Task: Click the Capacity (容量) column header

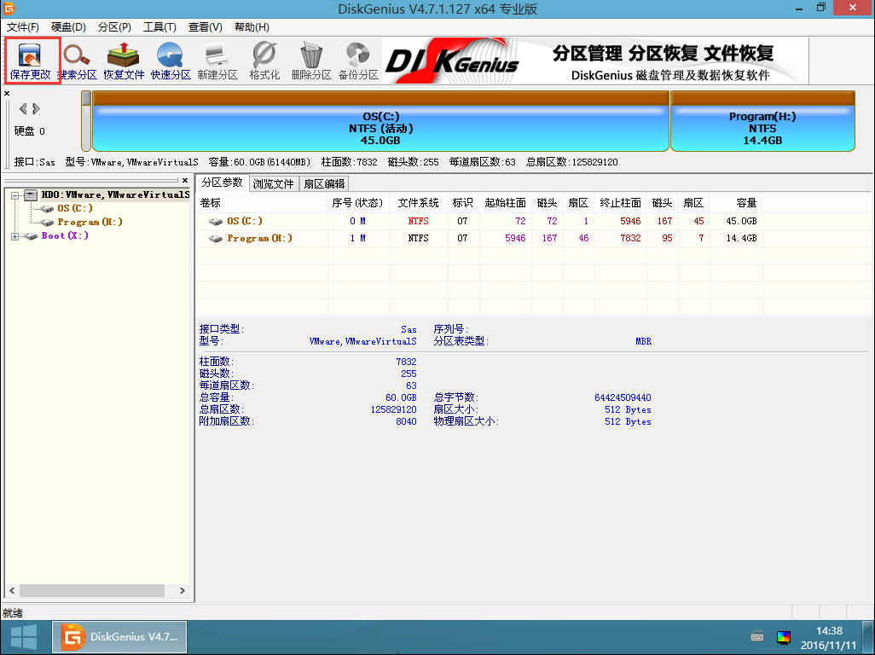Action: tap(736, 203)
